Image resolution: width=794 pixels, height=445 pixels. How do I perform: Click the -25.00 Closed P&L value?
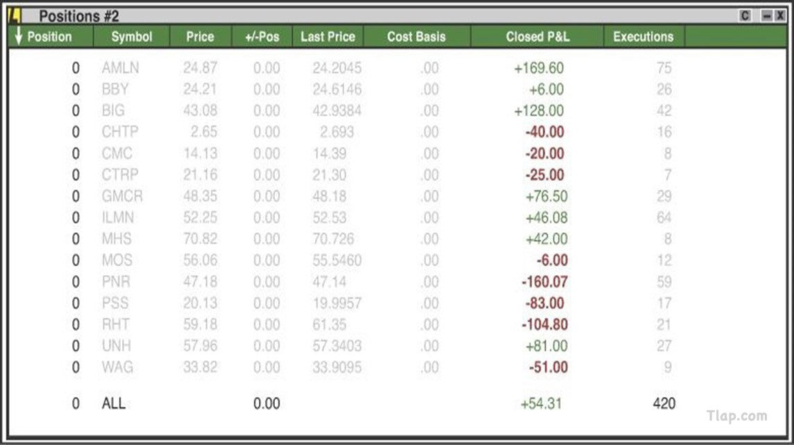(545, 175)
